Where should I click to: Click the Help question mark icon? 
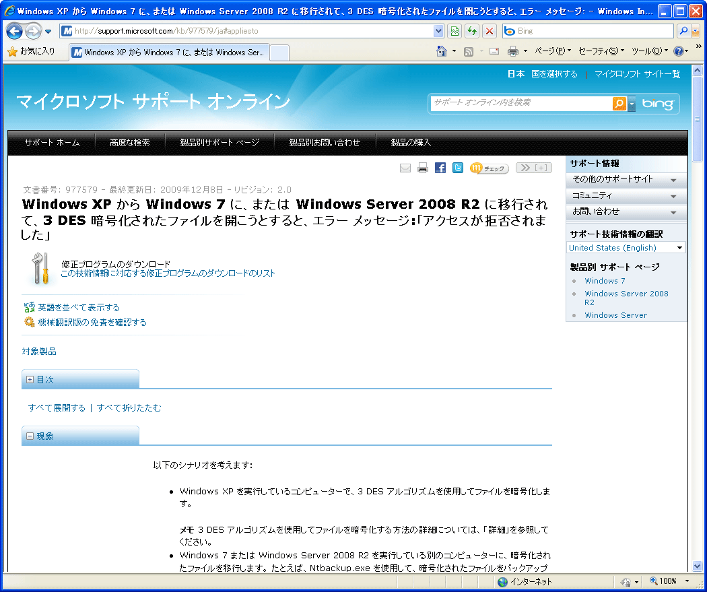point(679,51)
